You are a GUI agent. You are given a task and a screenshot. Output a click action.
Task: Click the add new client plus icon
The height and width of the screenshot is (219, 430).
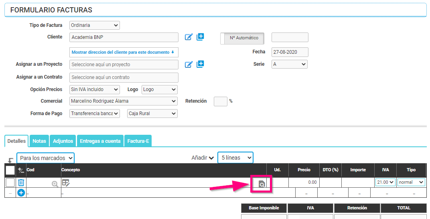pyautogui.click(x=200, y=37)
